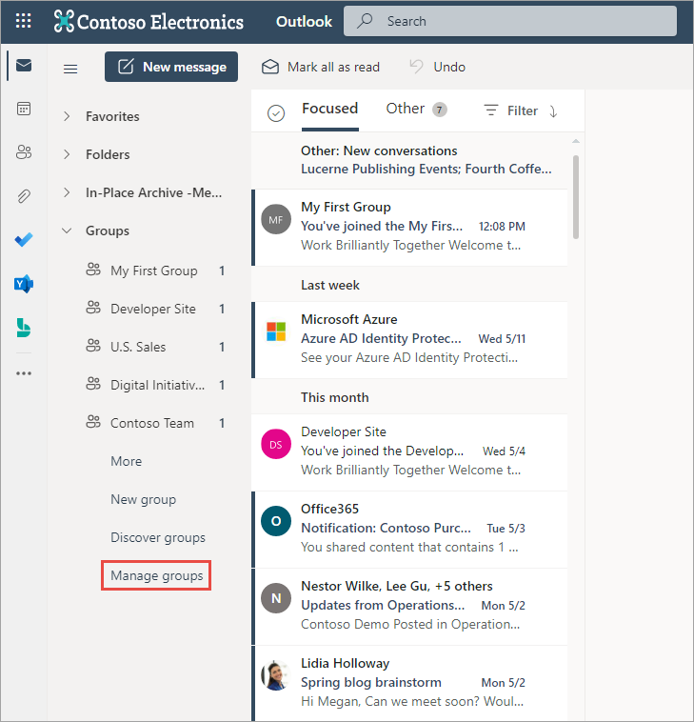Click group icon next to My First Group
The width and height of the screenshot is (694, 722).
pos(93,270)
